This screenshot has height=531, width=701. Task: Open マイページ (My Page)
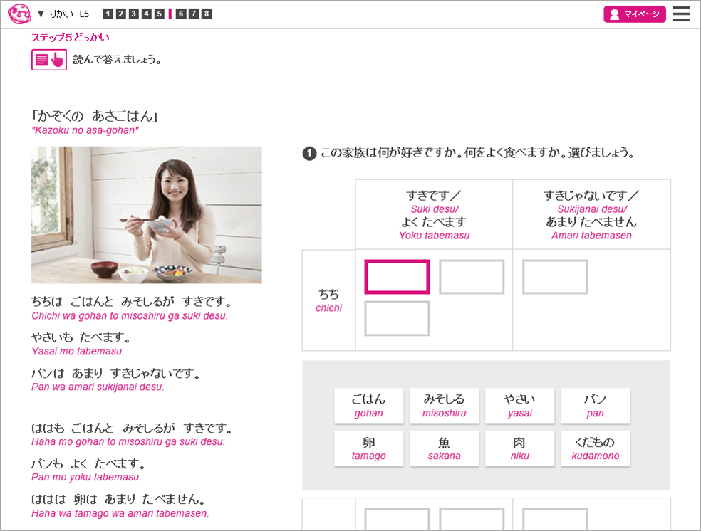(x=634, y=14)
